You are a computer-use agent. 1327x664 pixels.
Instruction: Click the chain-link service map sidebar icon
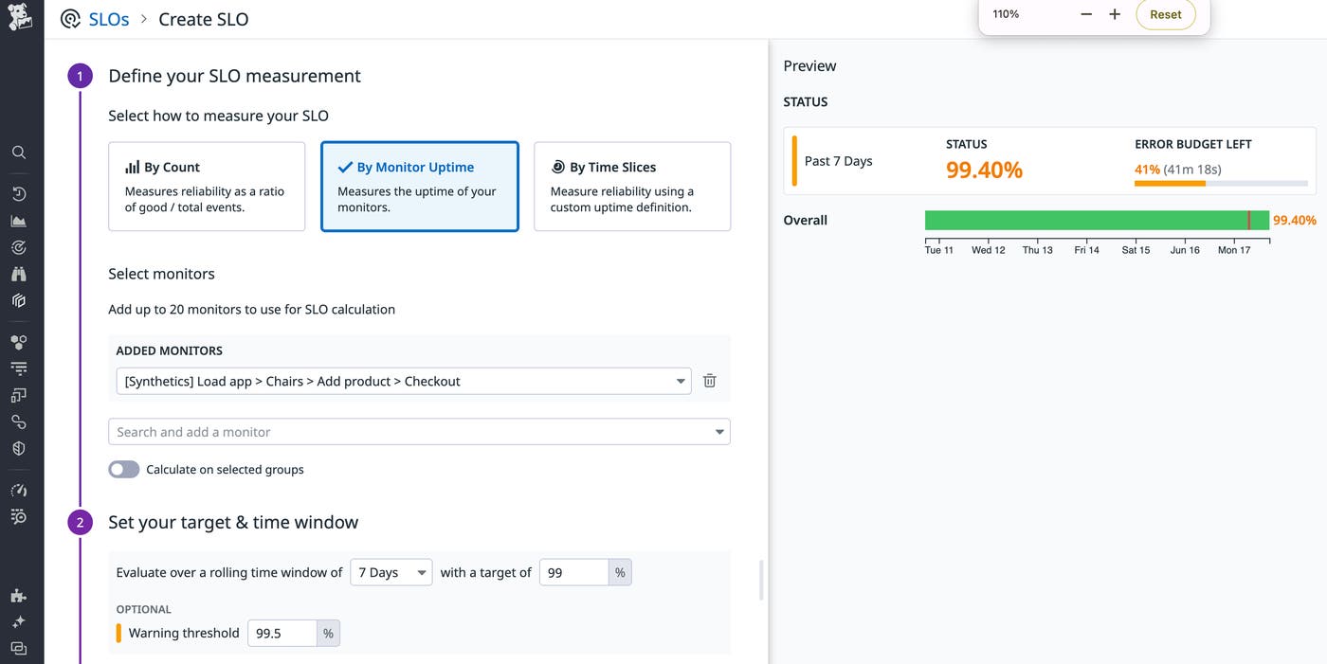[19, 422]
